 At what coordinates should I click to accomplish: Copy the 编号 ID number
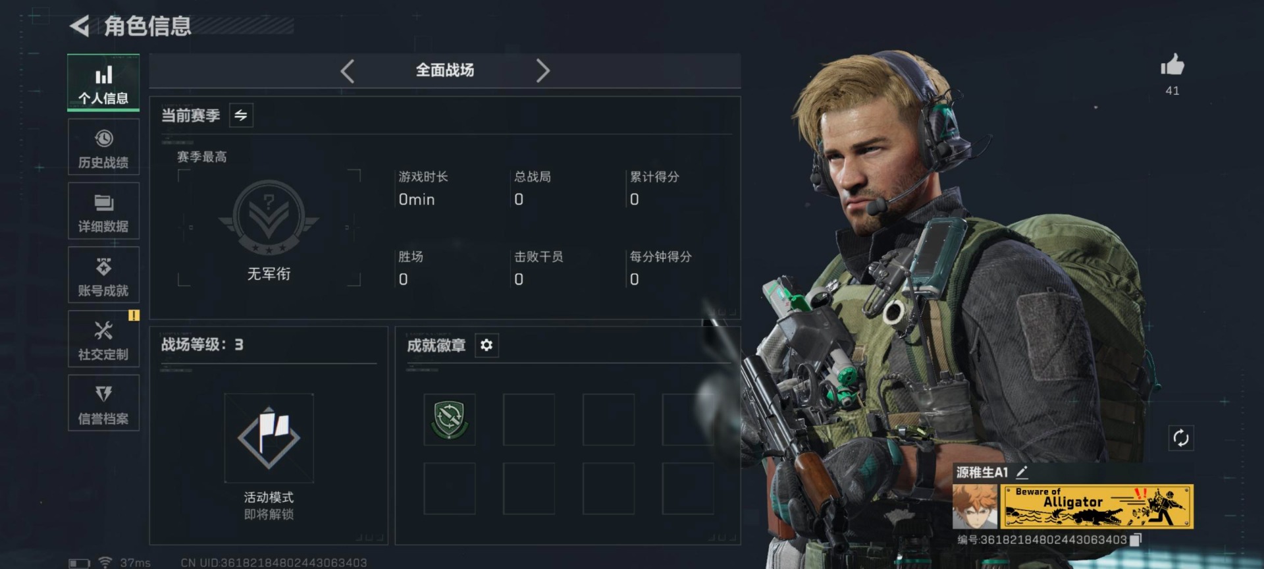pos(1136,539)
